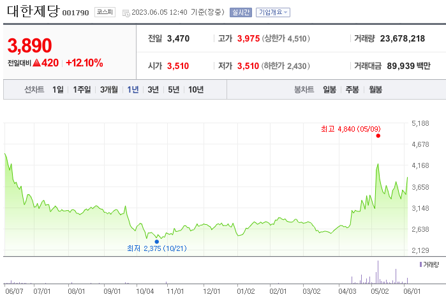The width and height of the screenshot is (446, 304).
Task: Click the 실시간 button
Action: tap(241, 12)
